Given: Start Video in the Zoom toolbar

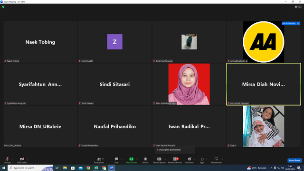Looking at the screenshot, I should click(22, 160).
